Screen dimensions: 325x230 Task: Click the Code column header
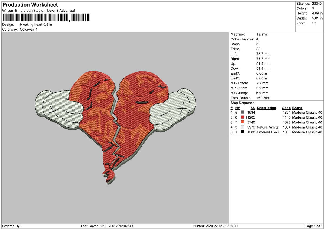286,108
